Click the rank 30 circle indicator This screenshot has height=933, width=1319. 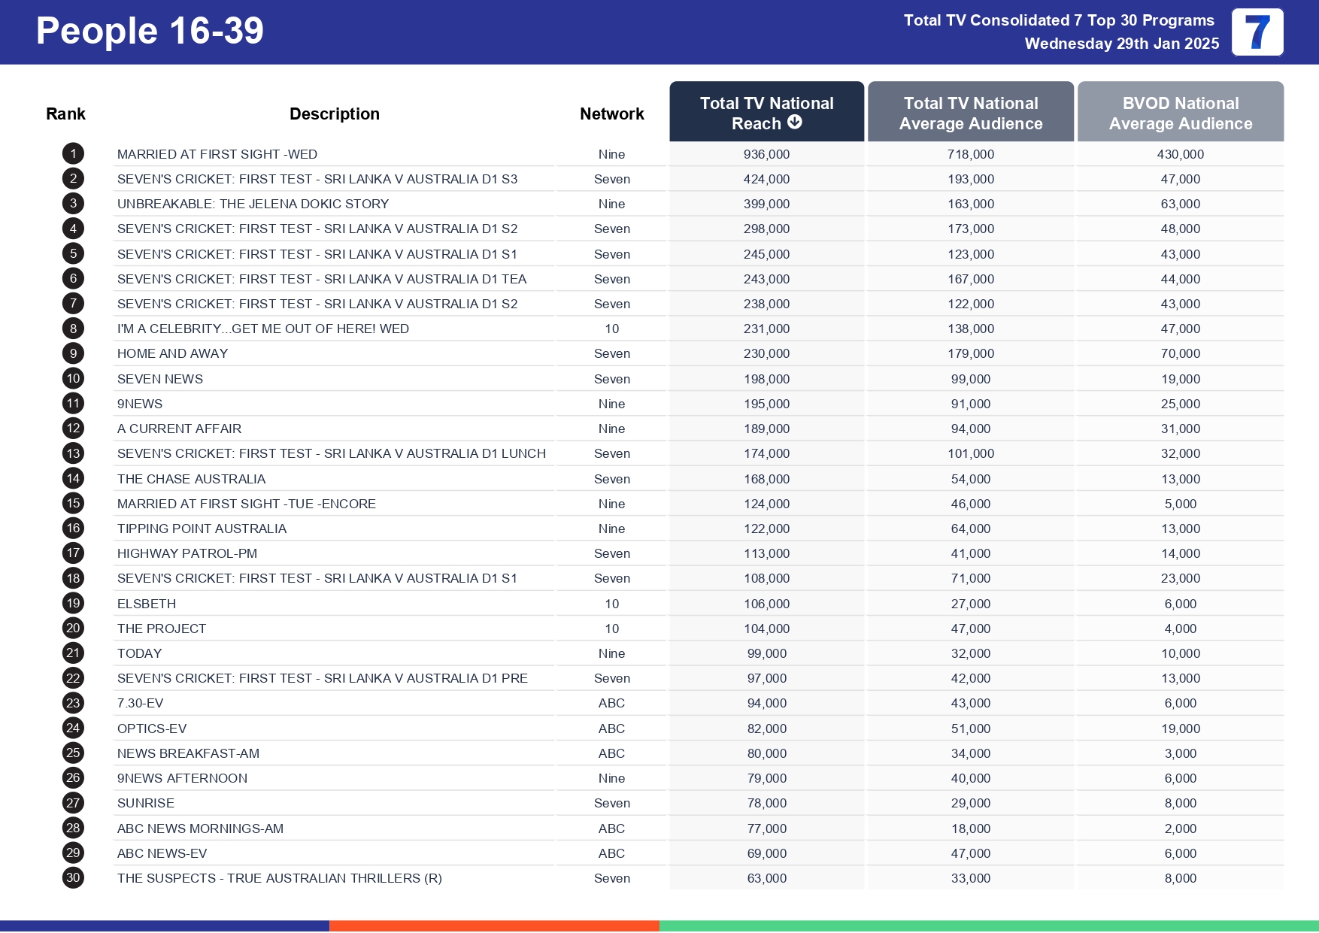[72, 877]
